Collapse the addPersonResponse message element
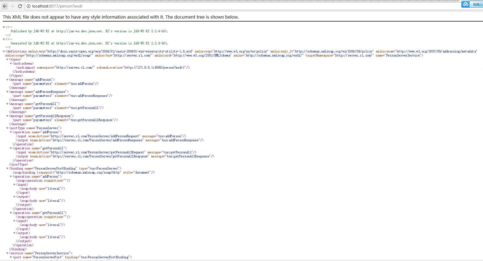The width and height of the screenshot is (483, 261). click(7, 92)
